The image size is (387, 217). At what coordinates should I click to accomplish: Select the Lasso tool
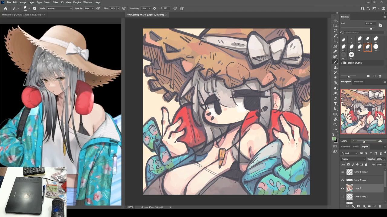335,30
